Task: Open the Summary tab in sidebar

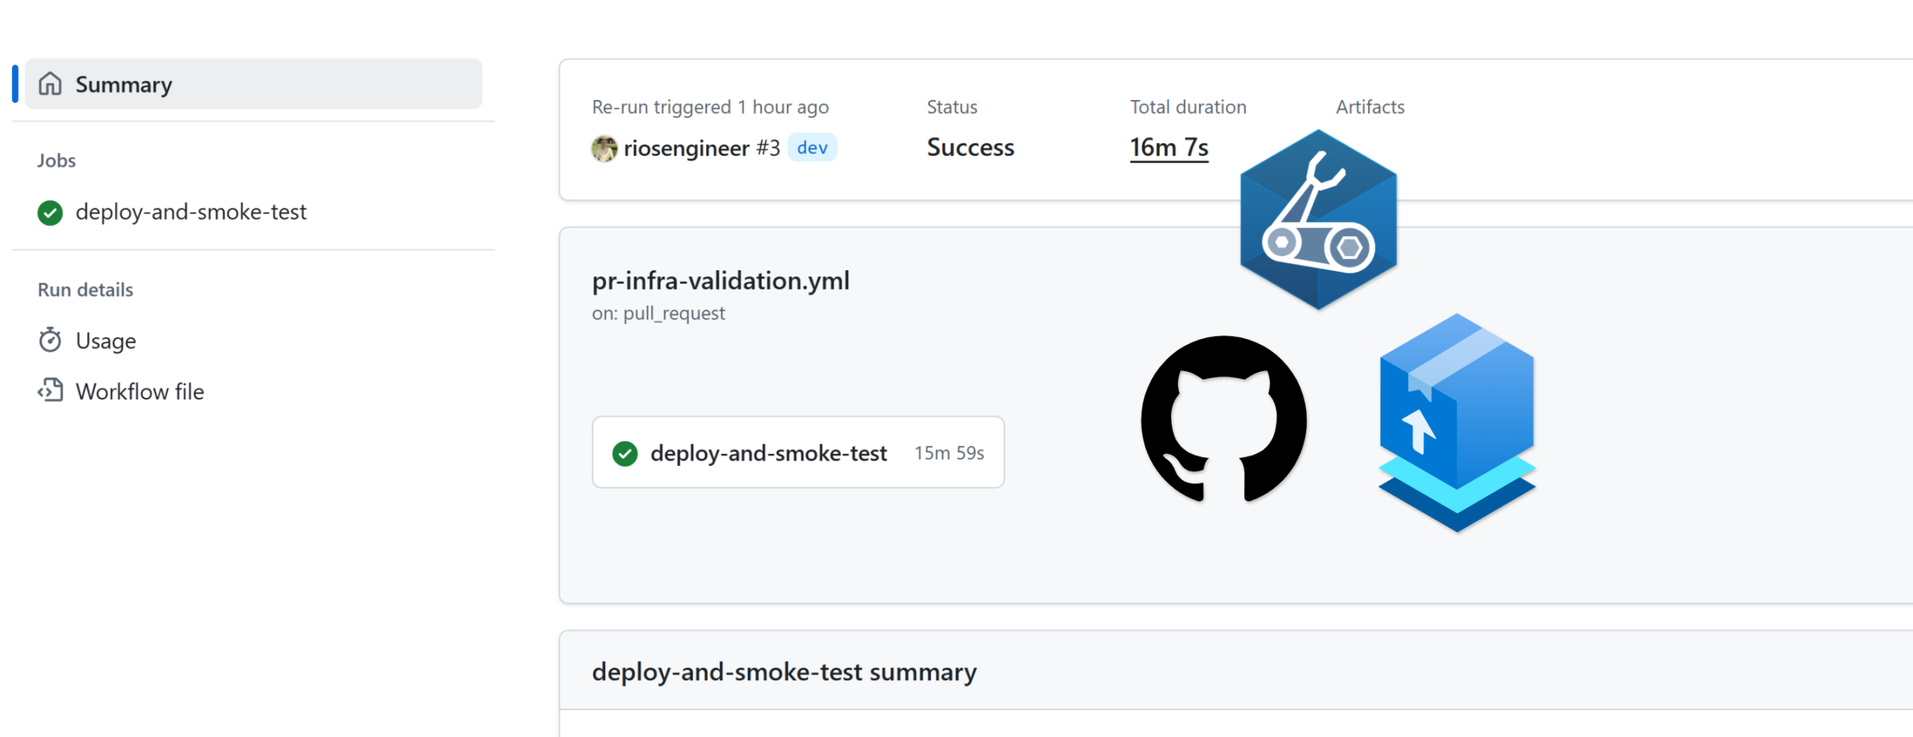Action: (123, 84)
